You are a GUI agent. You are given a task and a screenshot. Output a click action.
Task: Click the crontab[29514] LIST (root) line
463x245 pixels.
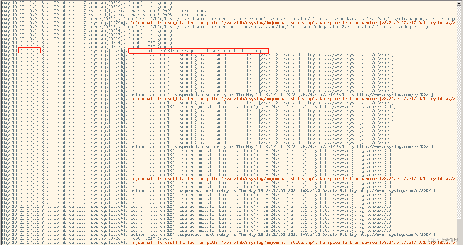(x=87, y=30)
